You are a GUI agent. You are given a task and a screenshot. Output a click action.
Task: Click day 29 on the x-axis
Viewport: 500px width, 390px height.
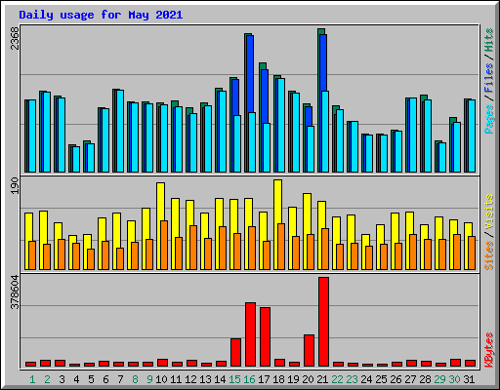point(439,379)
